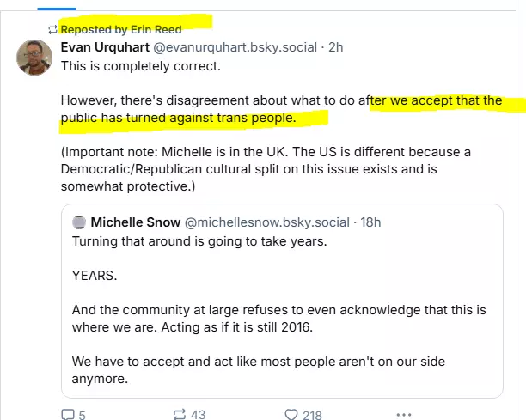This screenshot has height=420, width=526.
Task: Click the reply speech bubble icon
Action: [68, 414]
